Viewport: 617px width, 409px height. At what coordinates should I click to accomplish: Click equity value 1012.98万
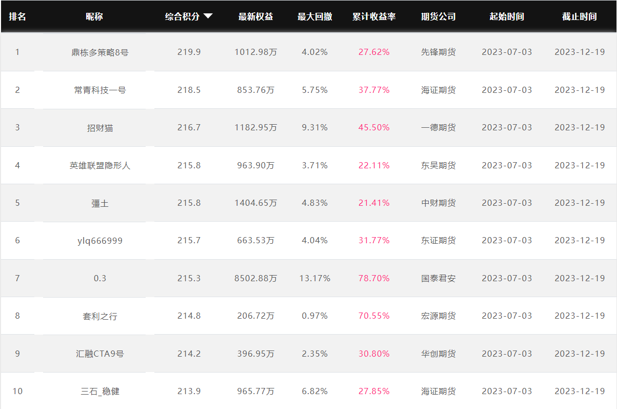pos(256,52)
